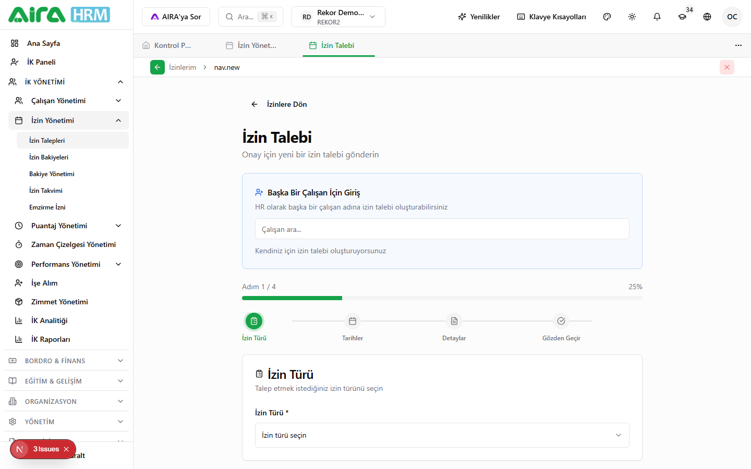Viewport: 751px width, 469px height.
Task: Click the 25% progress label
Action: [x=635, y=287]
